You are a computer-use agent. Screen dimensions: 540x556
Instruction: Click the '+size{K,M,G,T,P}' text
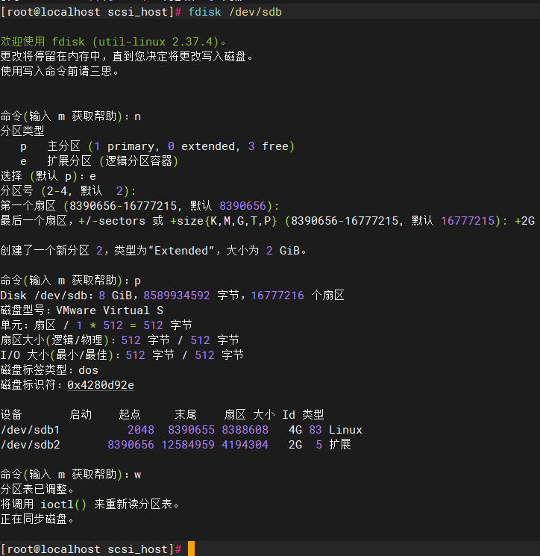pyautogui.click(x=224, y=221)
